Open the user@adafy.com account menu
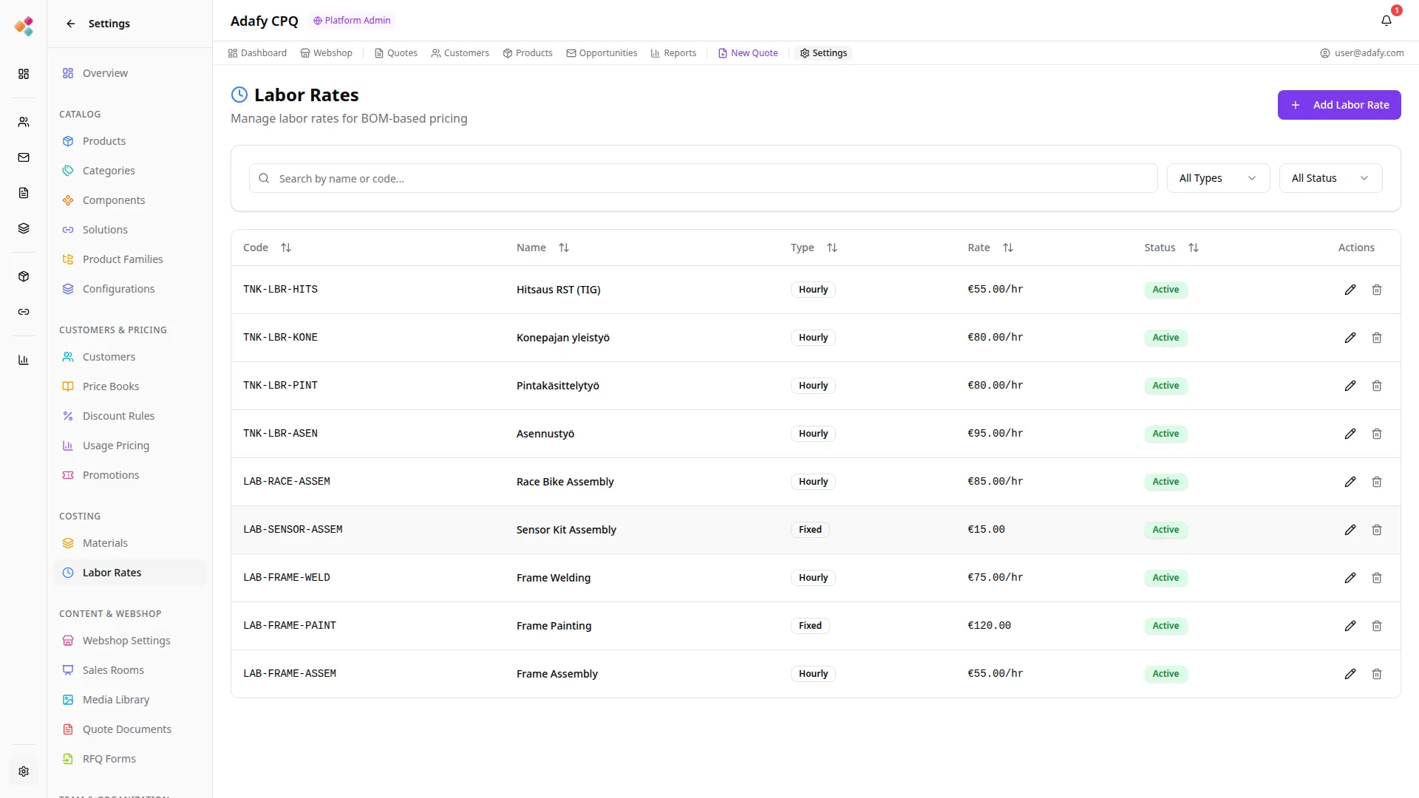1419x798 pixels. pyautogui.click(x=1361, y=53)
